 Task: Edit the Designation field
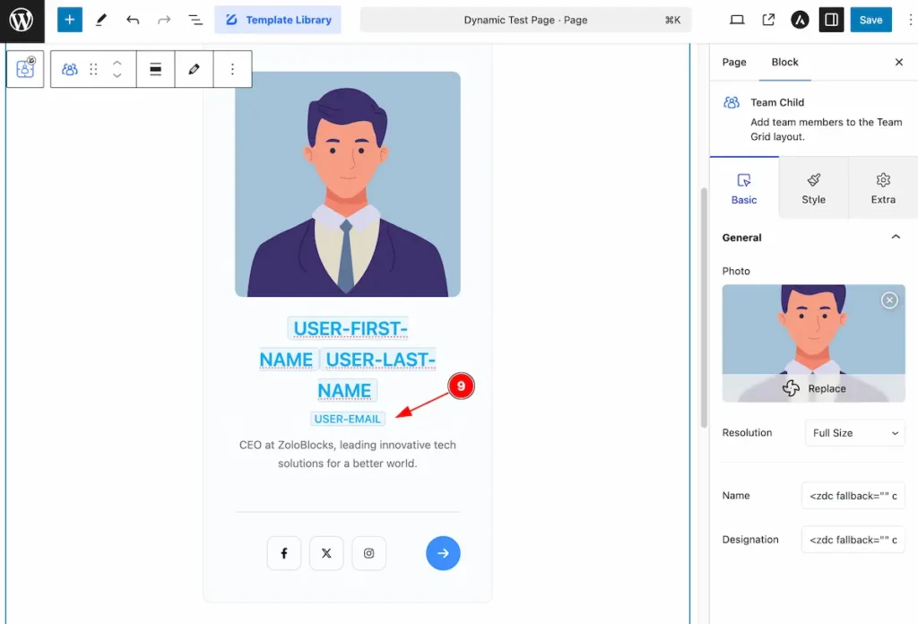[853, 540]
